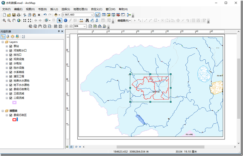Viewport: 243px width, 156px height.
Task: Open the 地理处理(G) menu
Action: coord(80,9)
